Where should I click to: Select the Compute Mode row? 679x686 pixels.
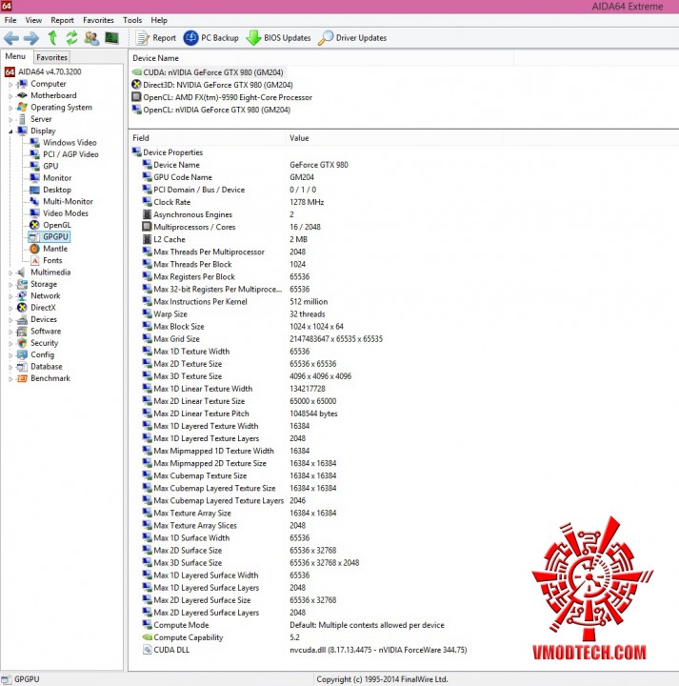click(x=293, y=626)
